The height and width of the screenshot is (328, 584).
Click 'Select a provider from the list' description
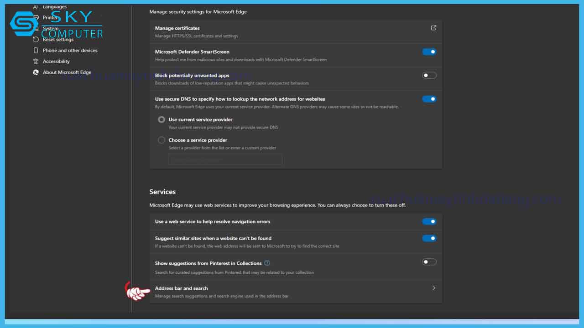point(222,148)
